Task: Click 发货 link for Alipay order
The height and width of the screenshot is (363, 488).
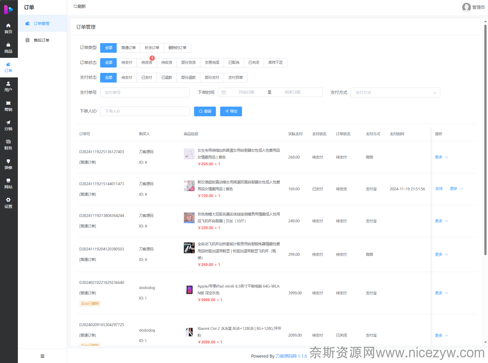Action: point(439,189)
